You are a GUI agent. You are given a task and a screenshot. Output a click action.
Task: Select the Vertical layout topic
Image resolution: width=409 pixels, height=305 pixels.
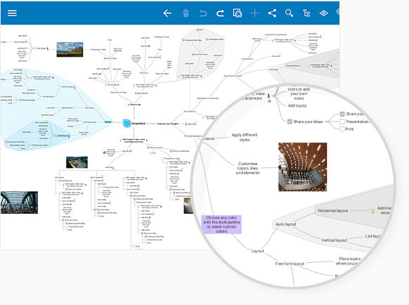click(x=334, y=240)
